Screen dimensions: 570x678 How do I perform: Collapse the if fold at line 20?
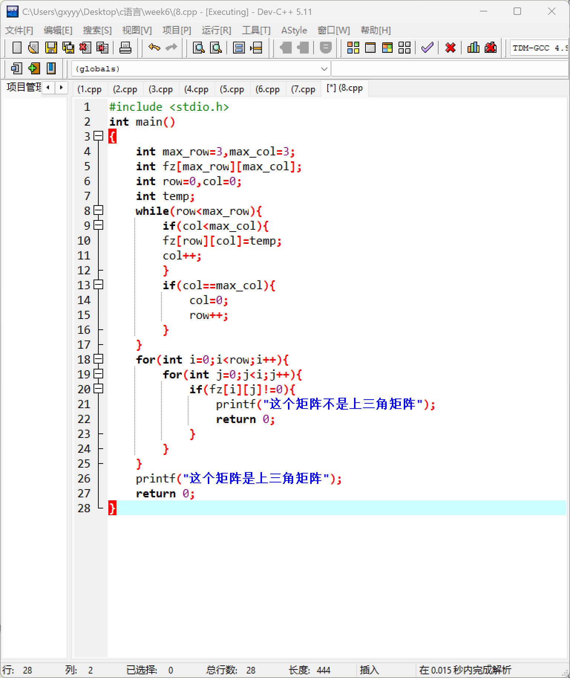(x=98, y=389)
